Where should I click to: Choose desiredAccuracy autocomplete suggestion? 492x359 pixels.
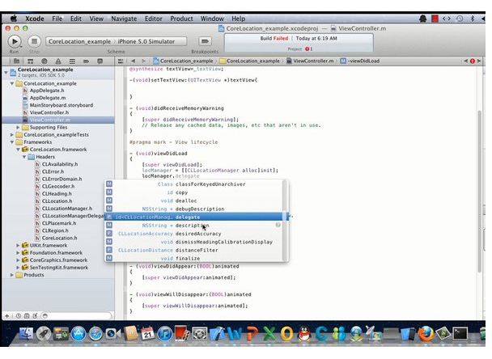pyautogui.click(x=193, y=234)
